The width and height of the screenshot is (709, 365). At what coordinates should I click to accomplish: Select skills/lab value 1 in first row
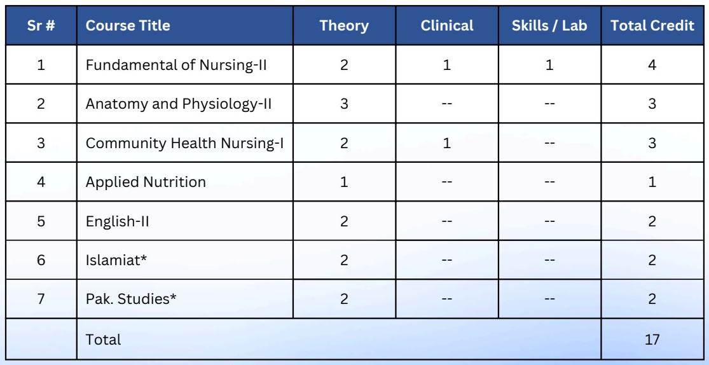click(x=549, y=65)
